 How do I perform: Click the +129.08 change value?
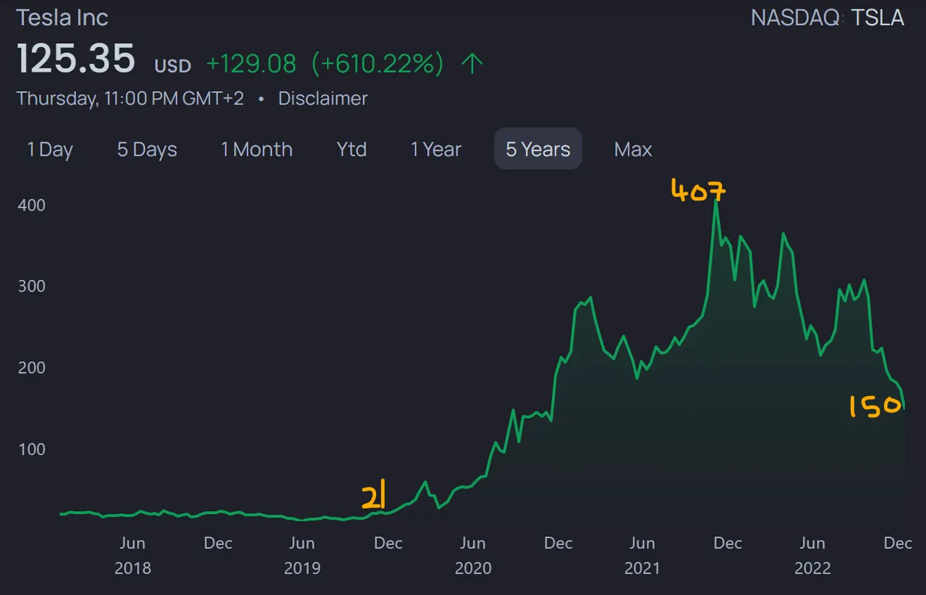pos(251,64)
